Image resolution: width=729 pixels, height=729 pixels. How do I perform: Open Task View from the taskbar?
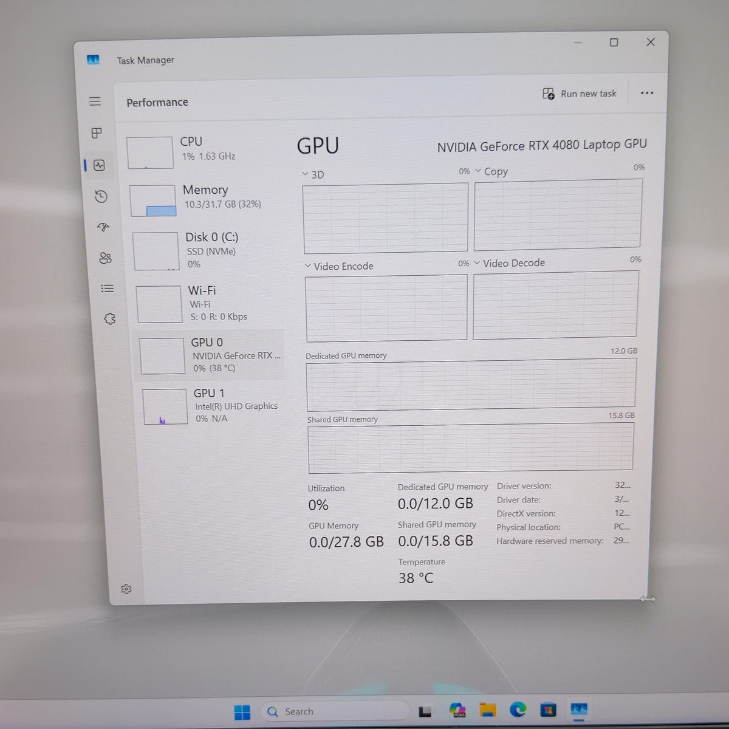(425, 711)
